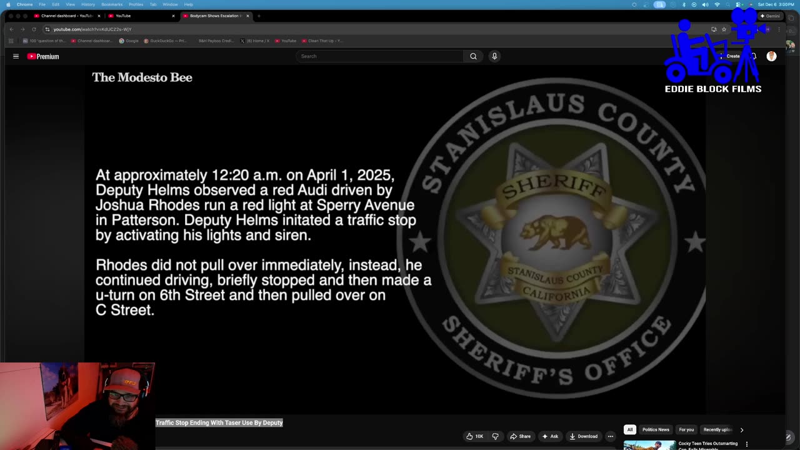Screen dimensions: 800x450
Task: Show more filter chips with right chevron
Action: point(742,430)
